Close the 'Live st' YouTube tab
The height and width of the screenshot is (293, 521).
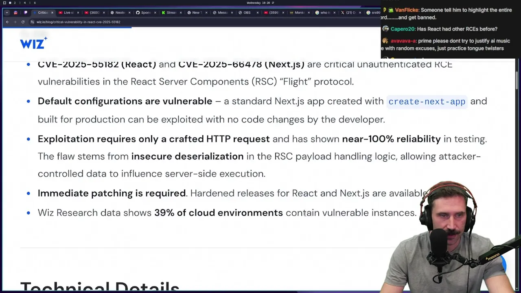[78, 13]
